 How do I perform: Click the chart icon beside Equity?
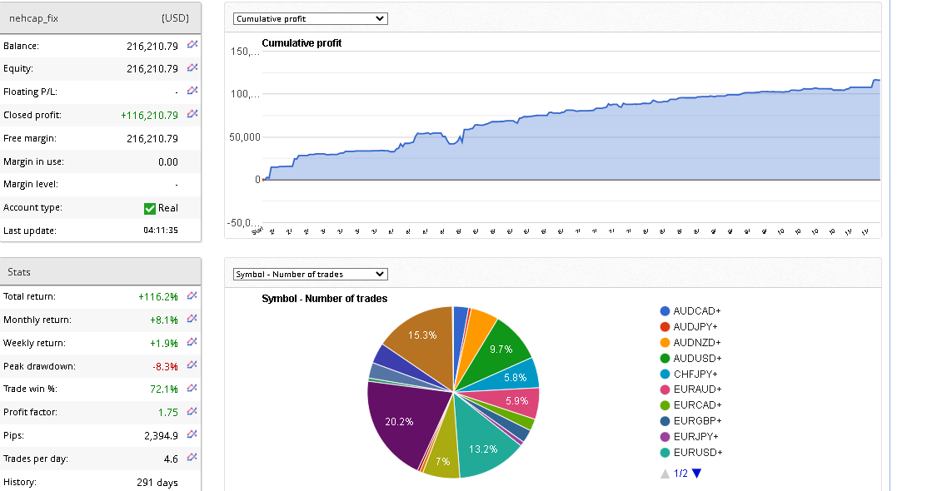tap(192, 67)
